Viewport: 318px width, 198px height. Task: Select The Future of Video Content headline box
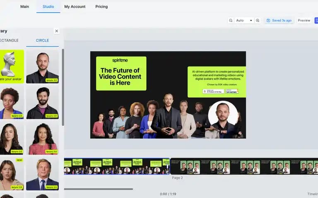pos(121,73)
